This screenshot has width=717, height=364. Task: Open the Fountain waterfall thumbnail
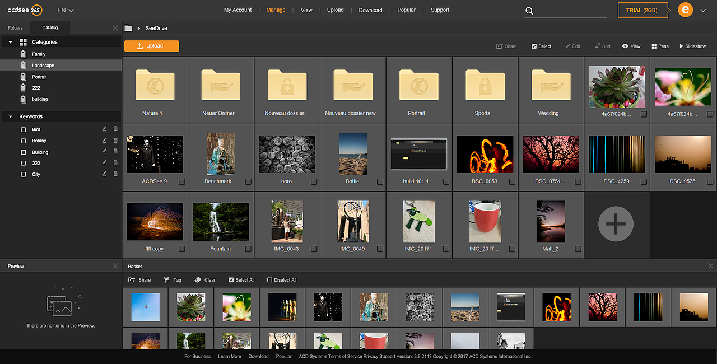tap(221, 222)
